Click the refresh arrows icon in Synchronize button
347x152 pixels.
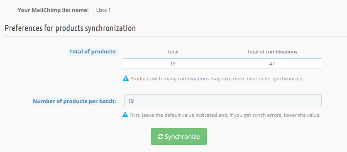tap(161, 137)
